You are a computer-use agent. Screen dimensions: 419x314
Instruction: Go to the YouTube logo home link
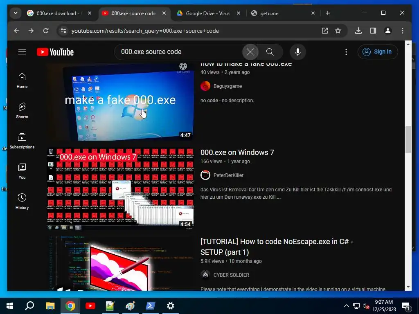[55, 52]
